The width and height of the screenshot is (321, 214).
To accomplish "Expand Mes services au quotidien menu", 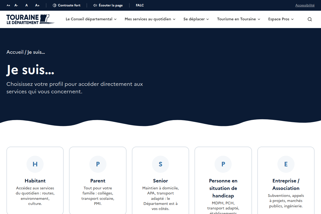I will [x=150, y=19].
